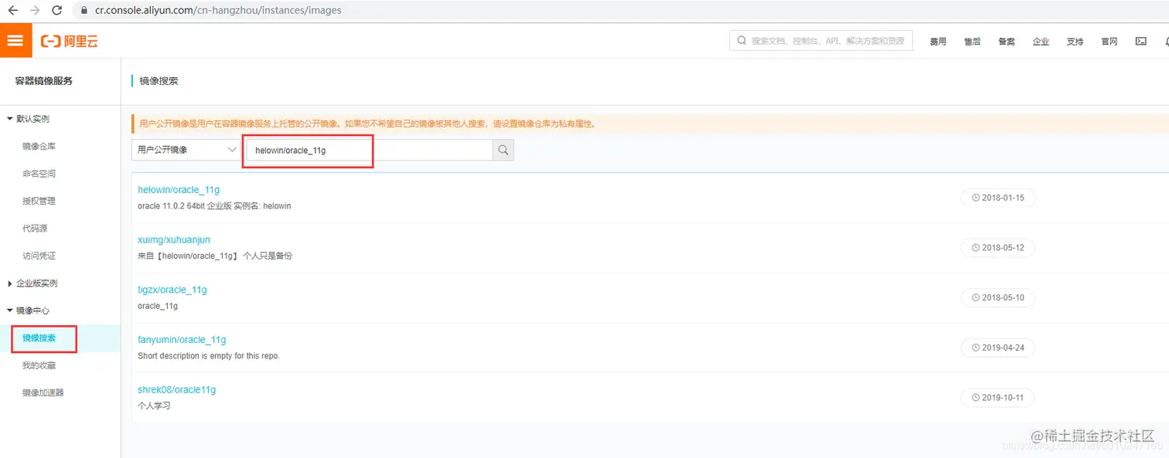This screenshot has height=458, width=1169.
Task: Select 镜像搜索 in sidebar
Action: tap(39, 338)
